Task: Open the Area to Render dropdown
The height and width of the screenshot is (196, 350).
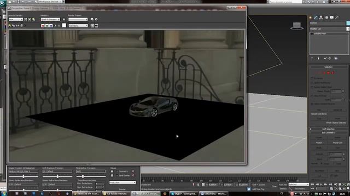Action: tap(16, 20)
